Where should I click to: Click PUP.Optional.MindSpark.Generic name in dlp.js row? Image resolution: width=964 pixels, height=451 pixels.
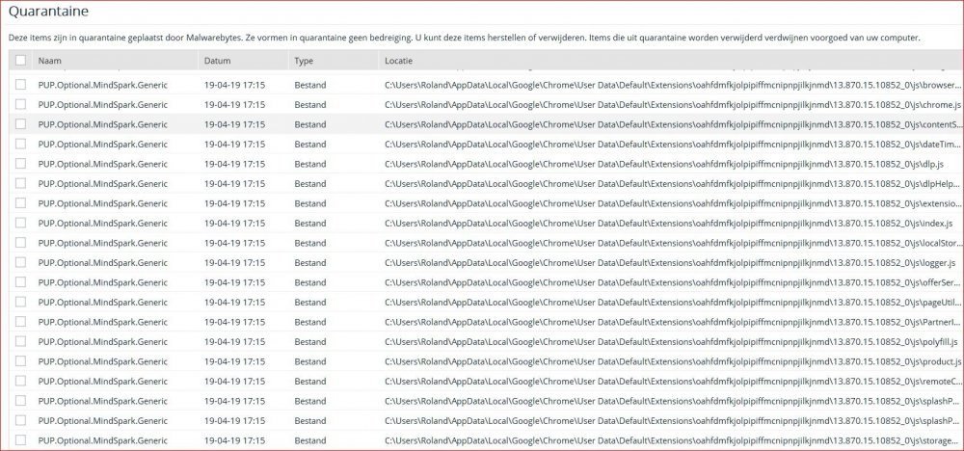(x=103, y=164)
